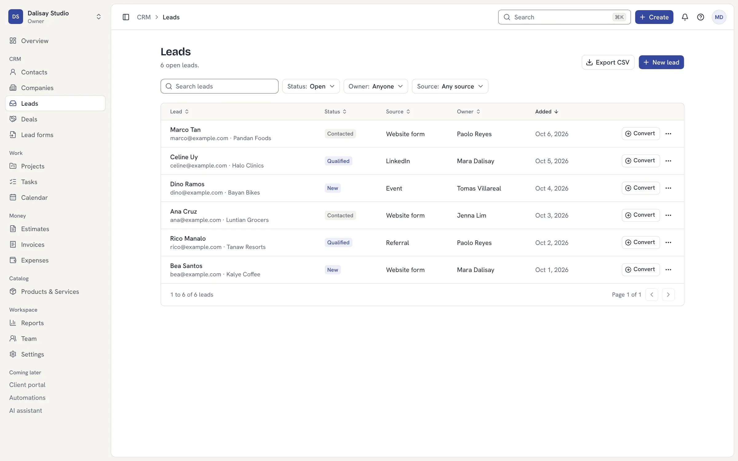Screen dimensions: 738x461
Task: Open more options for Bea Santos
Action: point(668,270)
